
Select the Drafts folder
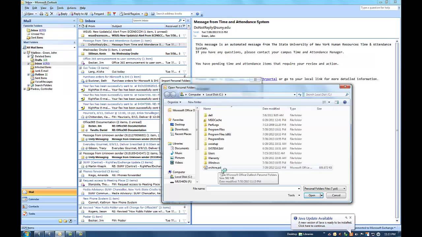(x=39, y=60)
